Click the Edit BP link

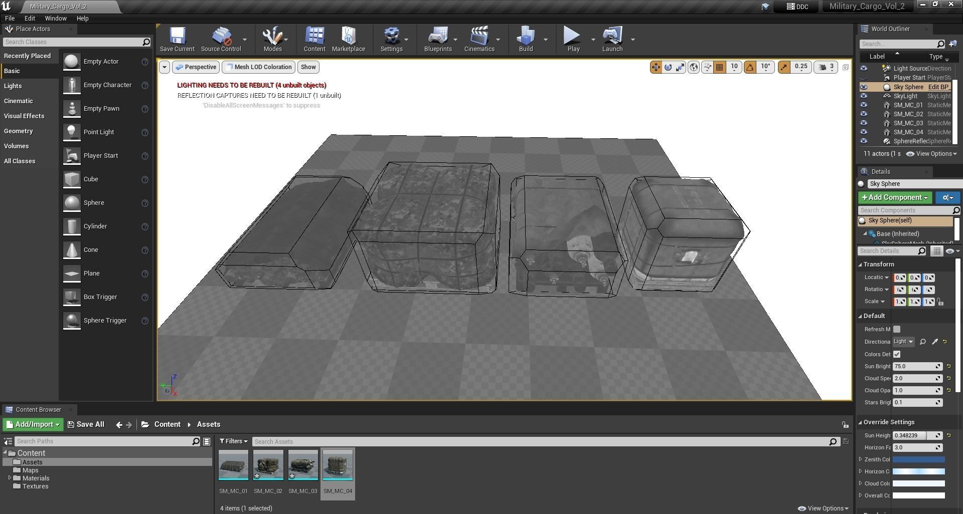938,87
